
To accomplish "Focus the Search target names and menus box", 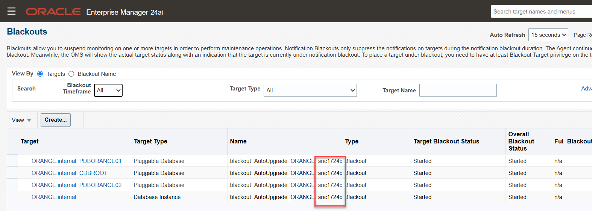I will point(541,12).
